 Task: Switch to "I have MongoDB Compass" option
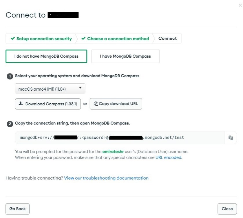pyautogui.click(x=125, y=56)
